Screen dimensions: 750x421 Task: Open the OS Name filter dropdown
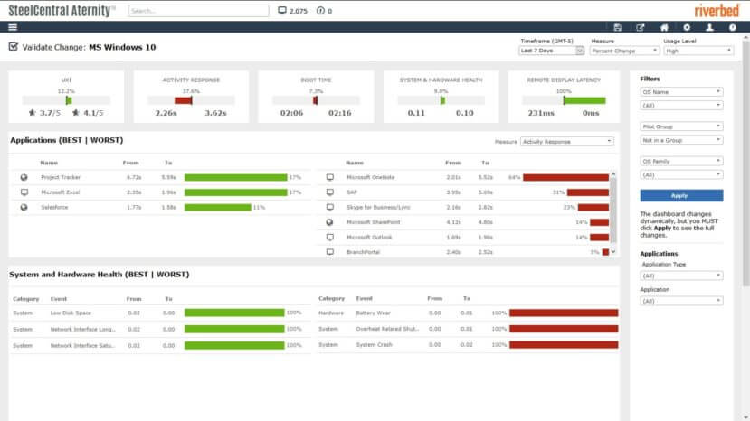(x=681, y=92)
